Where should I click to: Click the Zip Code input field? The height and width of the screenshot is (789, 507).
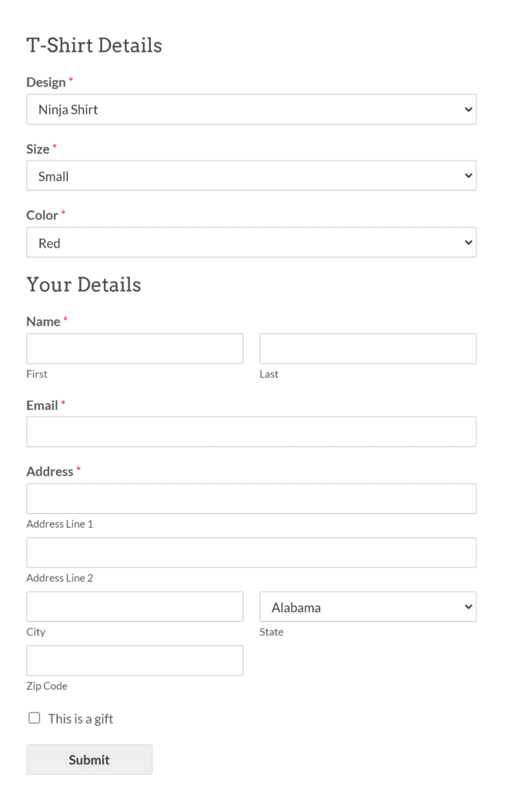point(134,660)
